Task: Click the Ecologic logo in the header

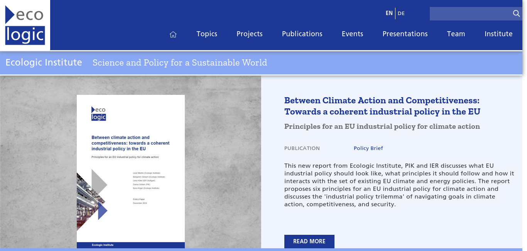Action: 25,25
